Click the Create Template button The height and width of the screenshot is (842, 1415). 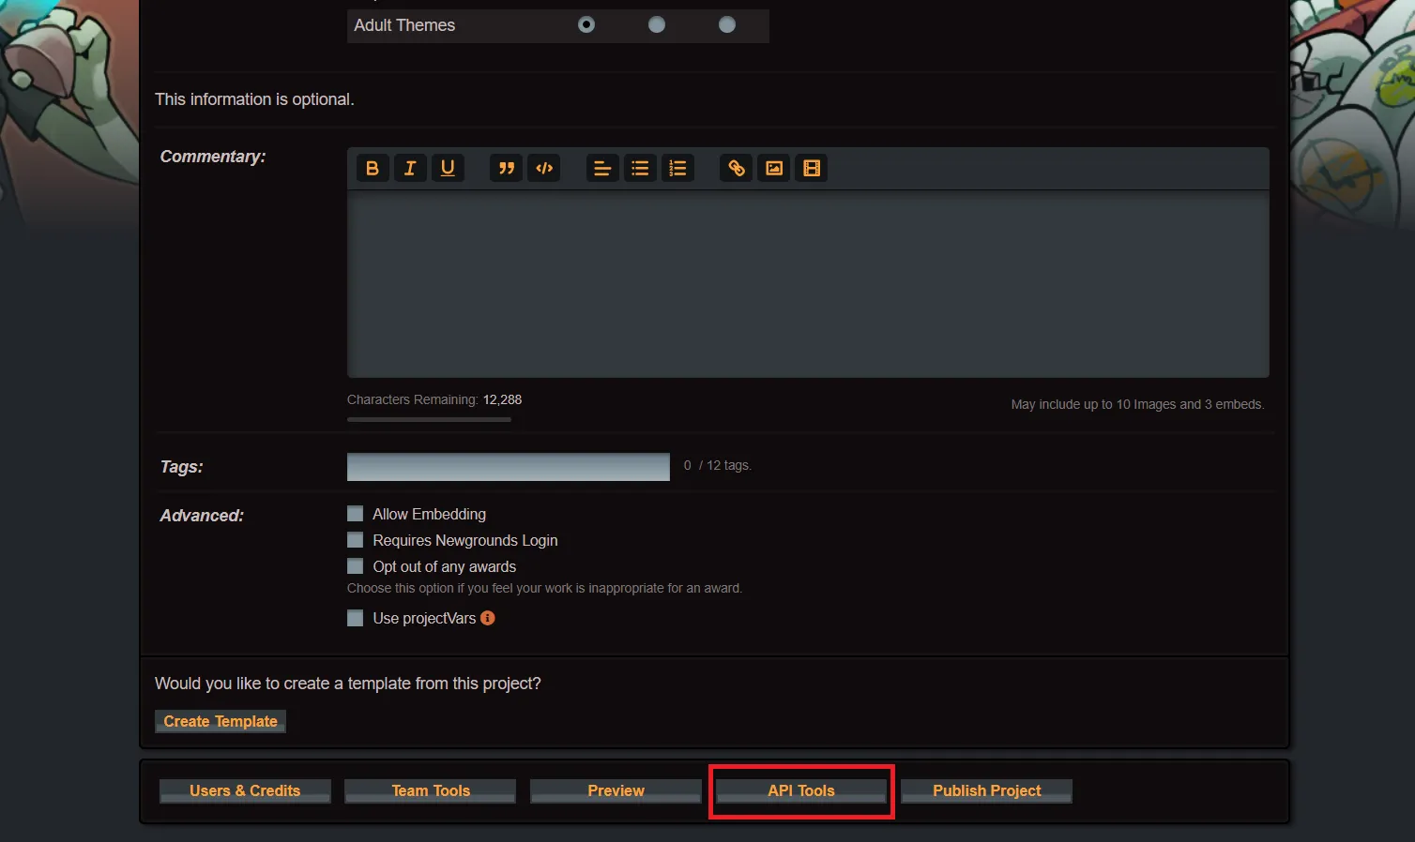pos(220,721)
